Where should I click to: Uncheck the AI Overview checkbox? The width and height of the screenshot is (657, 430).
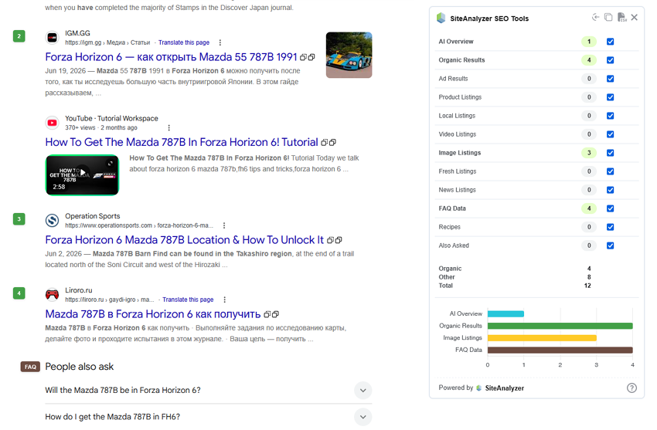(x=610, y=42)
